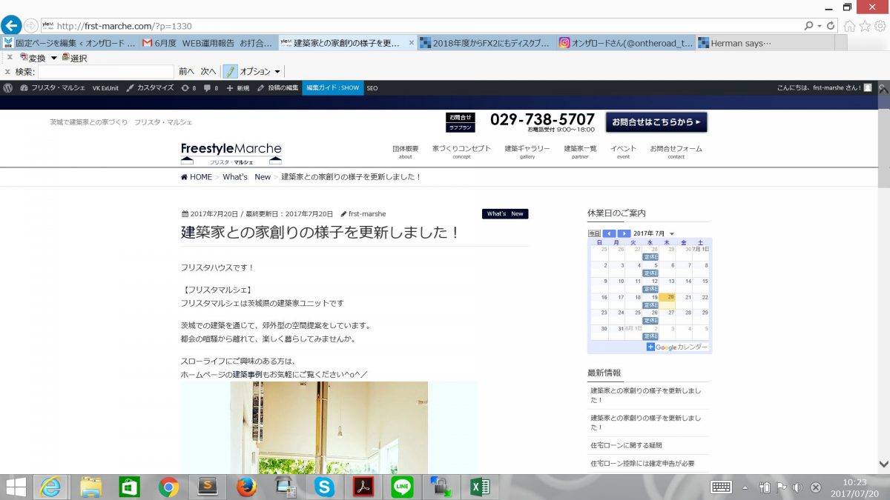
Task: Open Google Chrome from the taskbar
Action: [168, 487]
